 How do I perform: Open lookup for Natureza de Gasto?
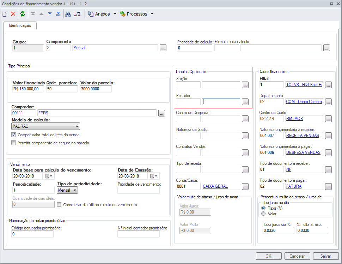pyautogui.click(x=245, y=136)
